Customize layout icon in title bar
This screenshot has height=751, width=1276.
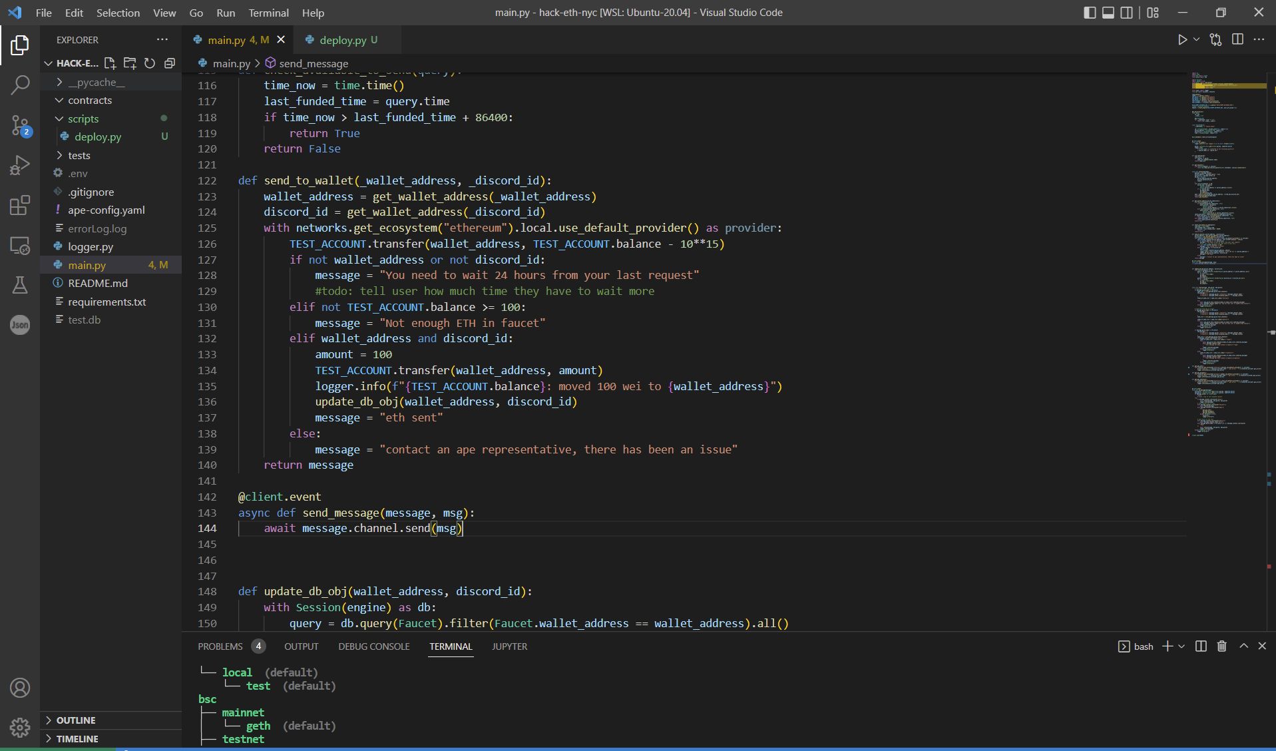tap(1153, 12)
